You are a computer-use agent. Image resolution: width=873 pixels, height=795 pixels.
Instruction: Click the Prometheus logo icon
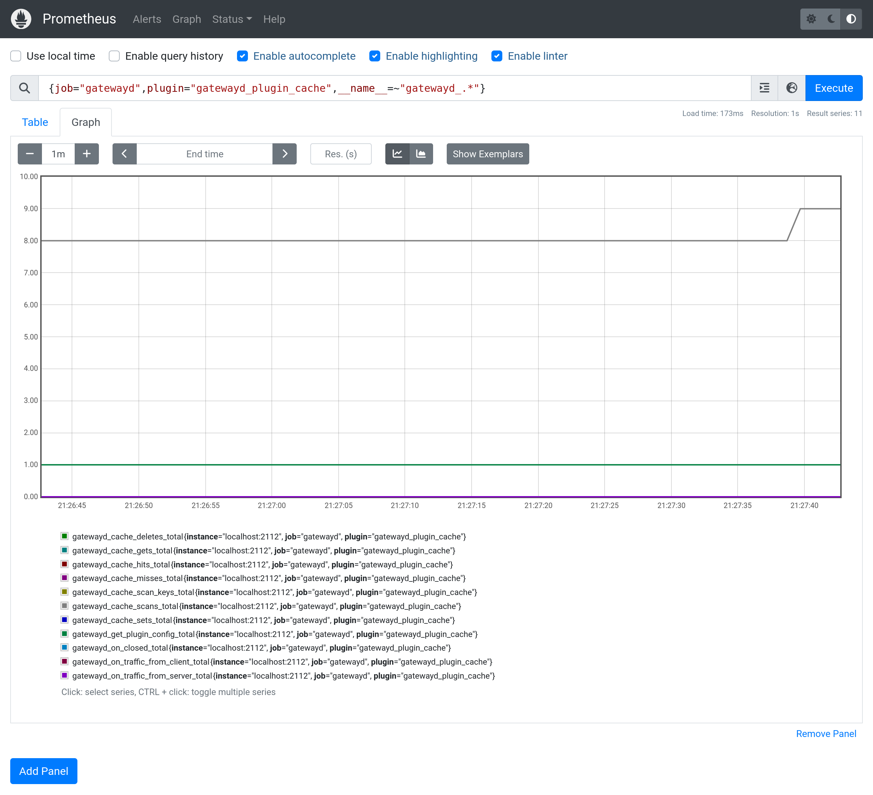20,19
